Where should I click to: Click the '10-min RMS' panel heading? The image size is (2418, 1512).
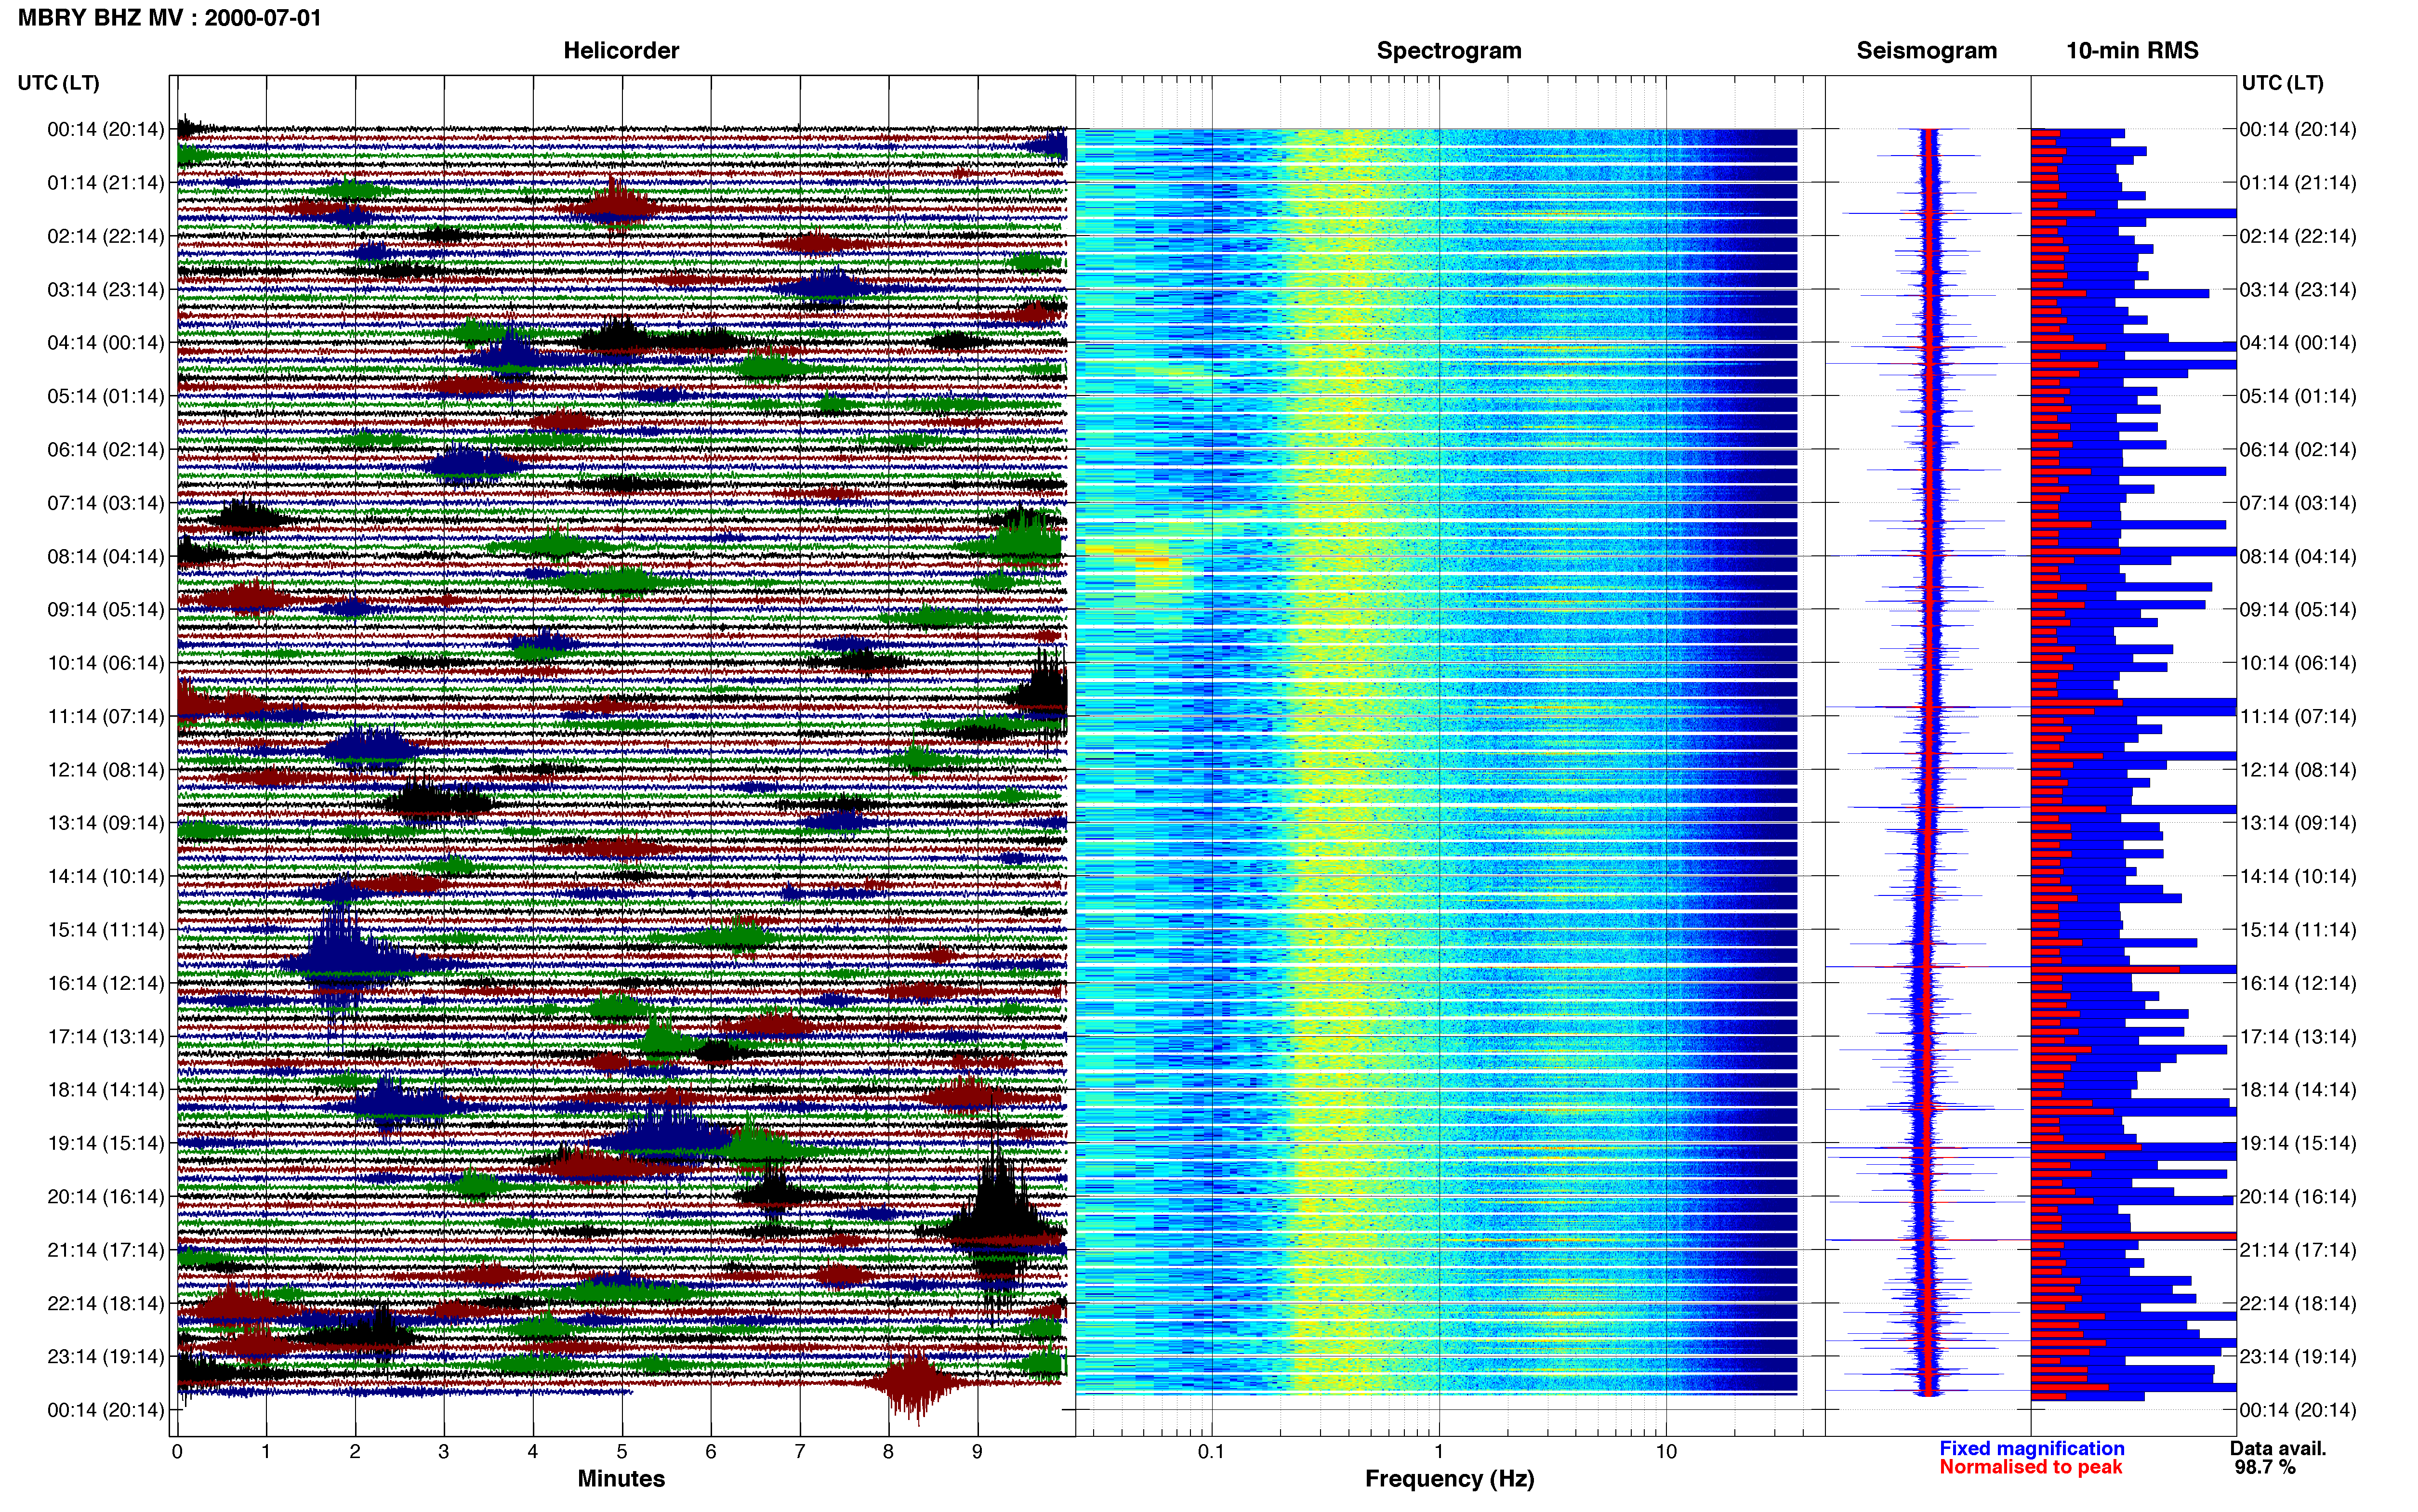2132,50
